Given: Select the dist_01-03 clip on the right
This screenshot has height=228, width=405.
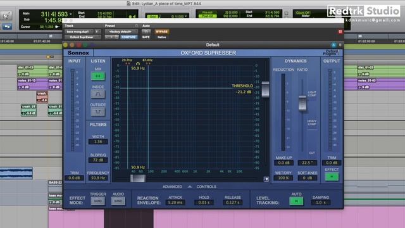Looking at the screenshot, I should click(381, 71).
